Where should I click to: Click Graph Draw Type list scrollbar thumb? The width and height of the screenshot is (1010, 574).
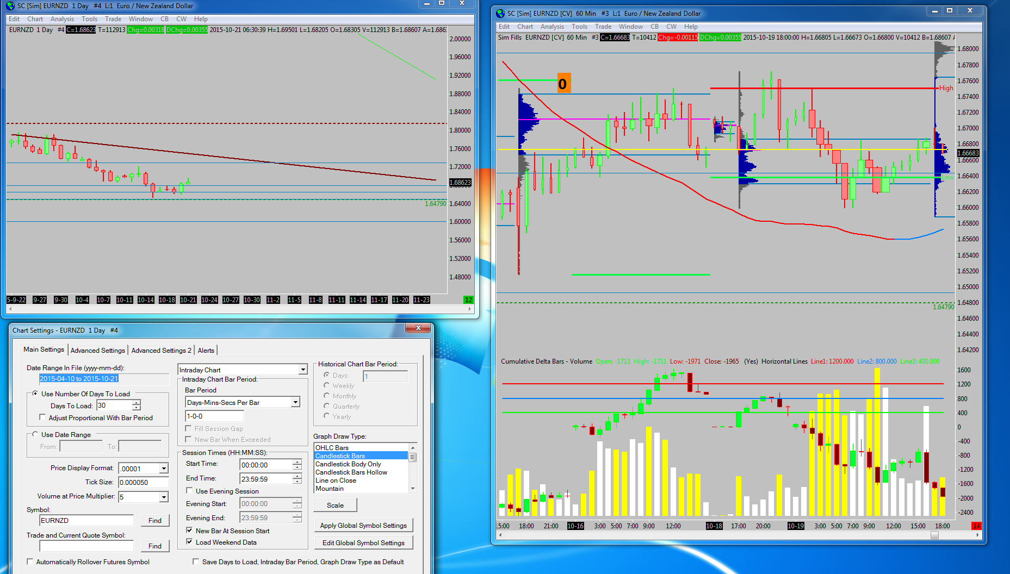point(413,457)
